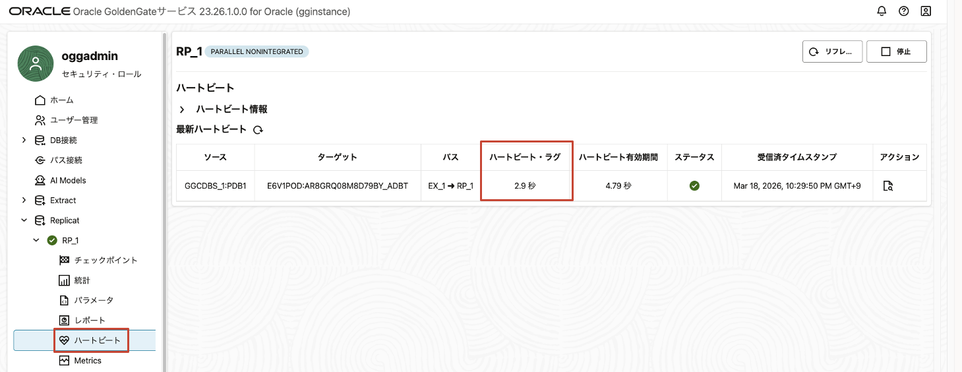Image resolution: width=962 pixels, height=372 pixels.
Task: Click the path connection icon
Action: point(40,160)
